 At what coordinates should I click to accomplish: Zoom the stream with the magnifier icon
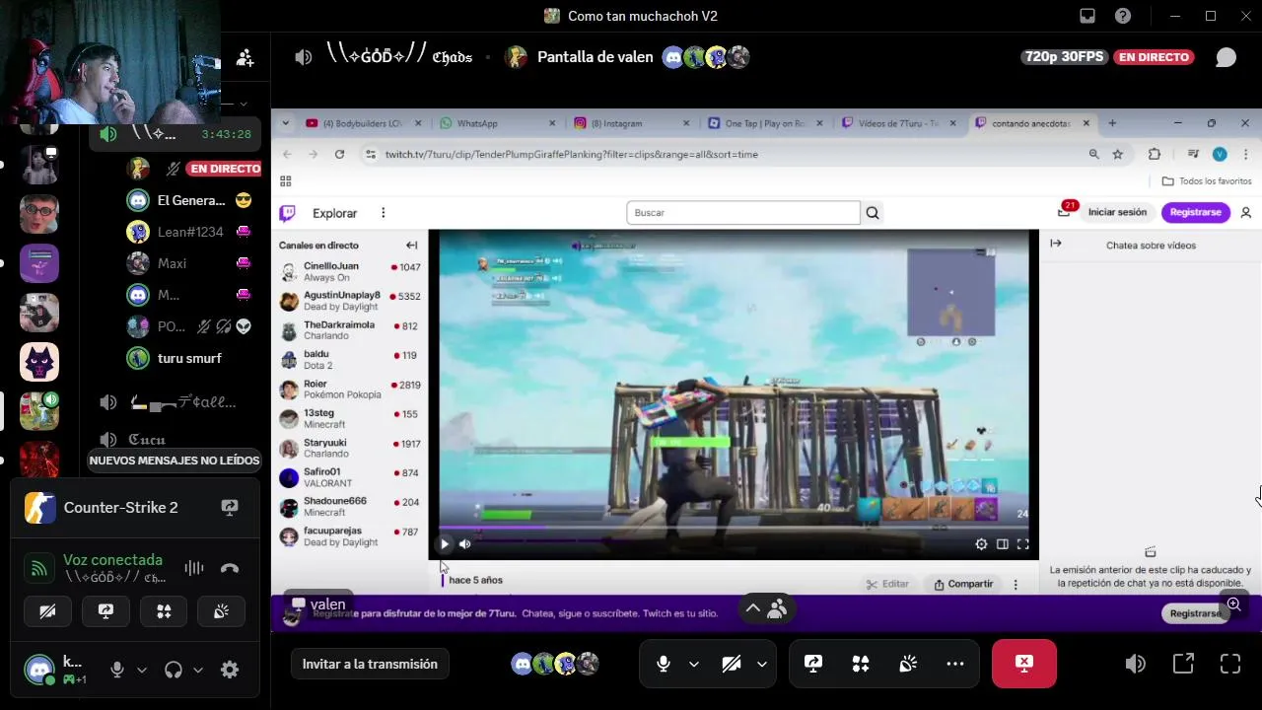pos(1233,604)
